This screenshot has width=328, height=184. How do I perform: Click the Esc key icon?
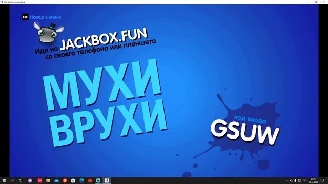(x=25, y=17)
